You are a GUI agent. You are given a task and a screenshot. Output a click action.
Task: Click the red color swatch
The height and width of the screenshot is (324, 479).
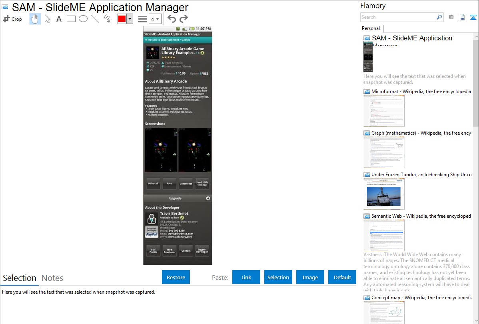click(122, 19)
